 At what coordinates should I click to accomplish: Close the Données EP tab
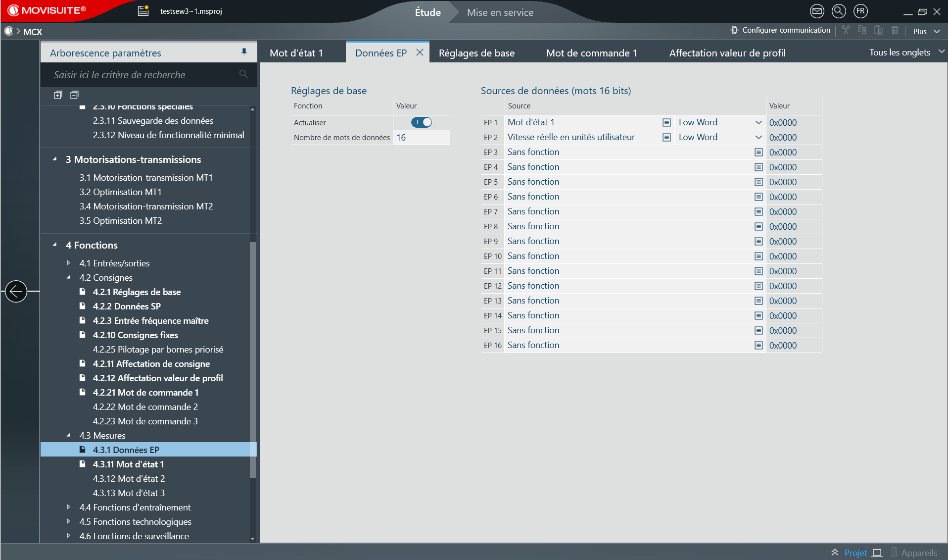[420, 52]
